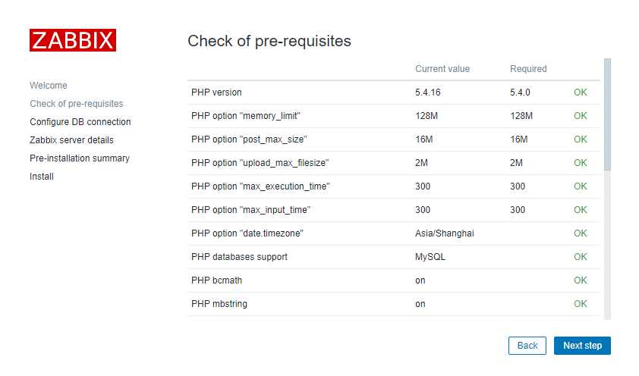Screen dimensions: 639x376
Task: Click the Required column header
Action: click(528, 69)
